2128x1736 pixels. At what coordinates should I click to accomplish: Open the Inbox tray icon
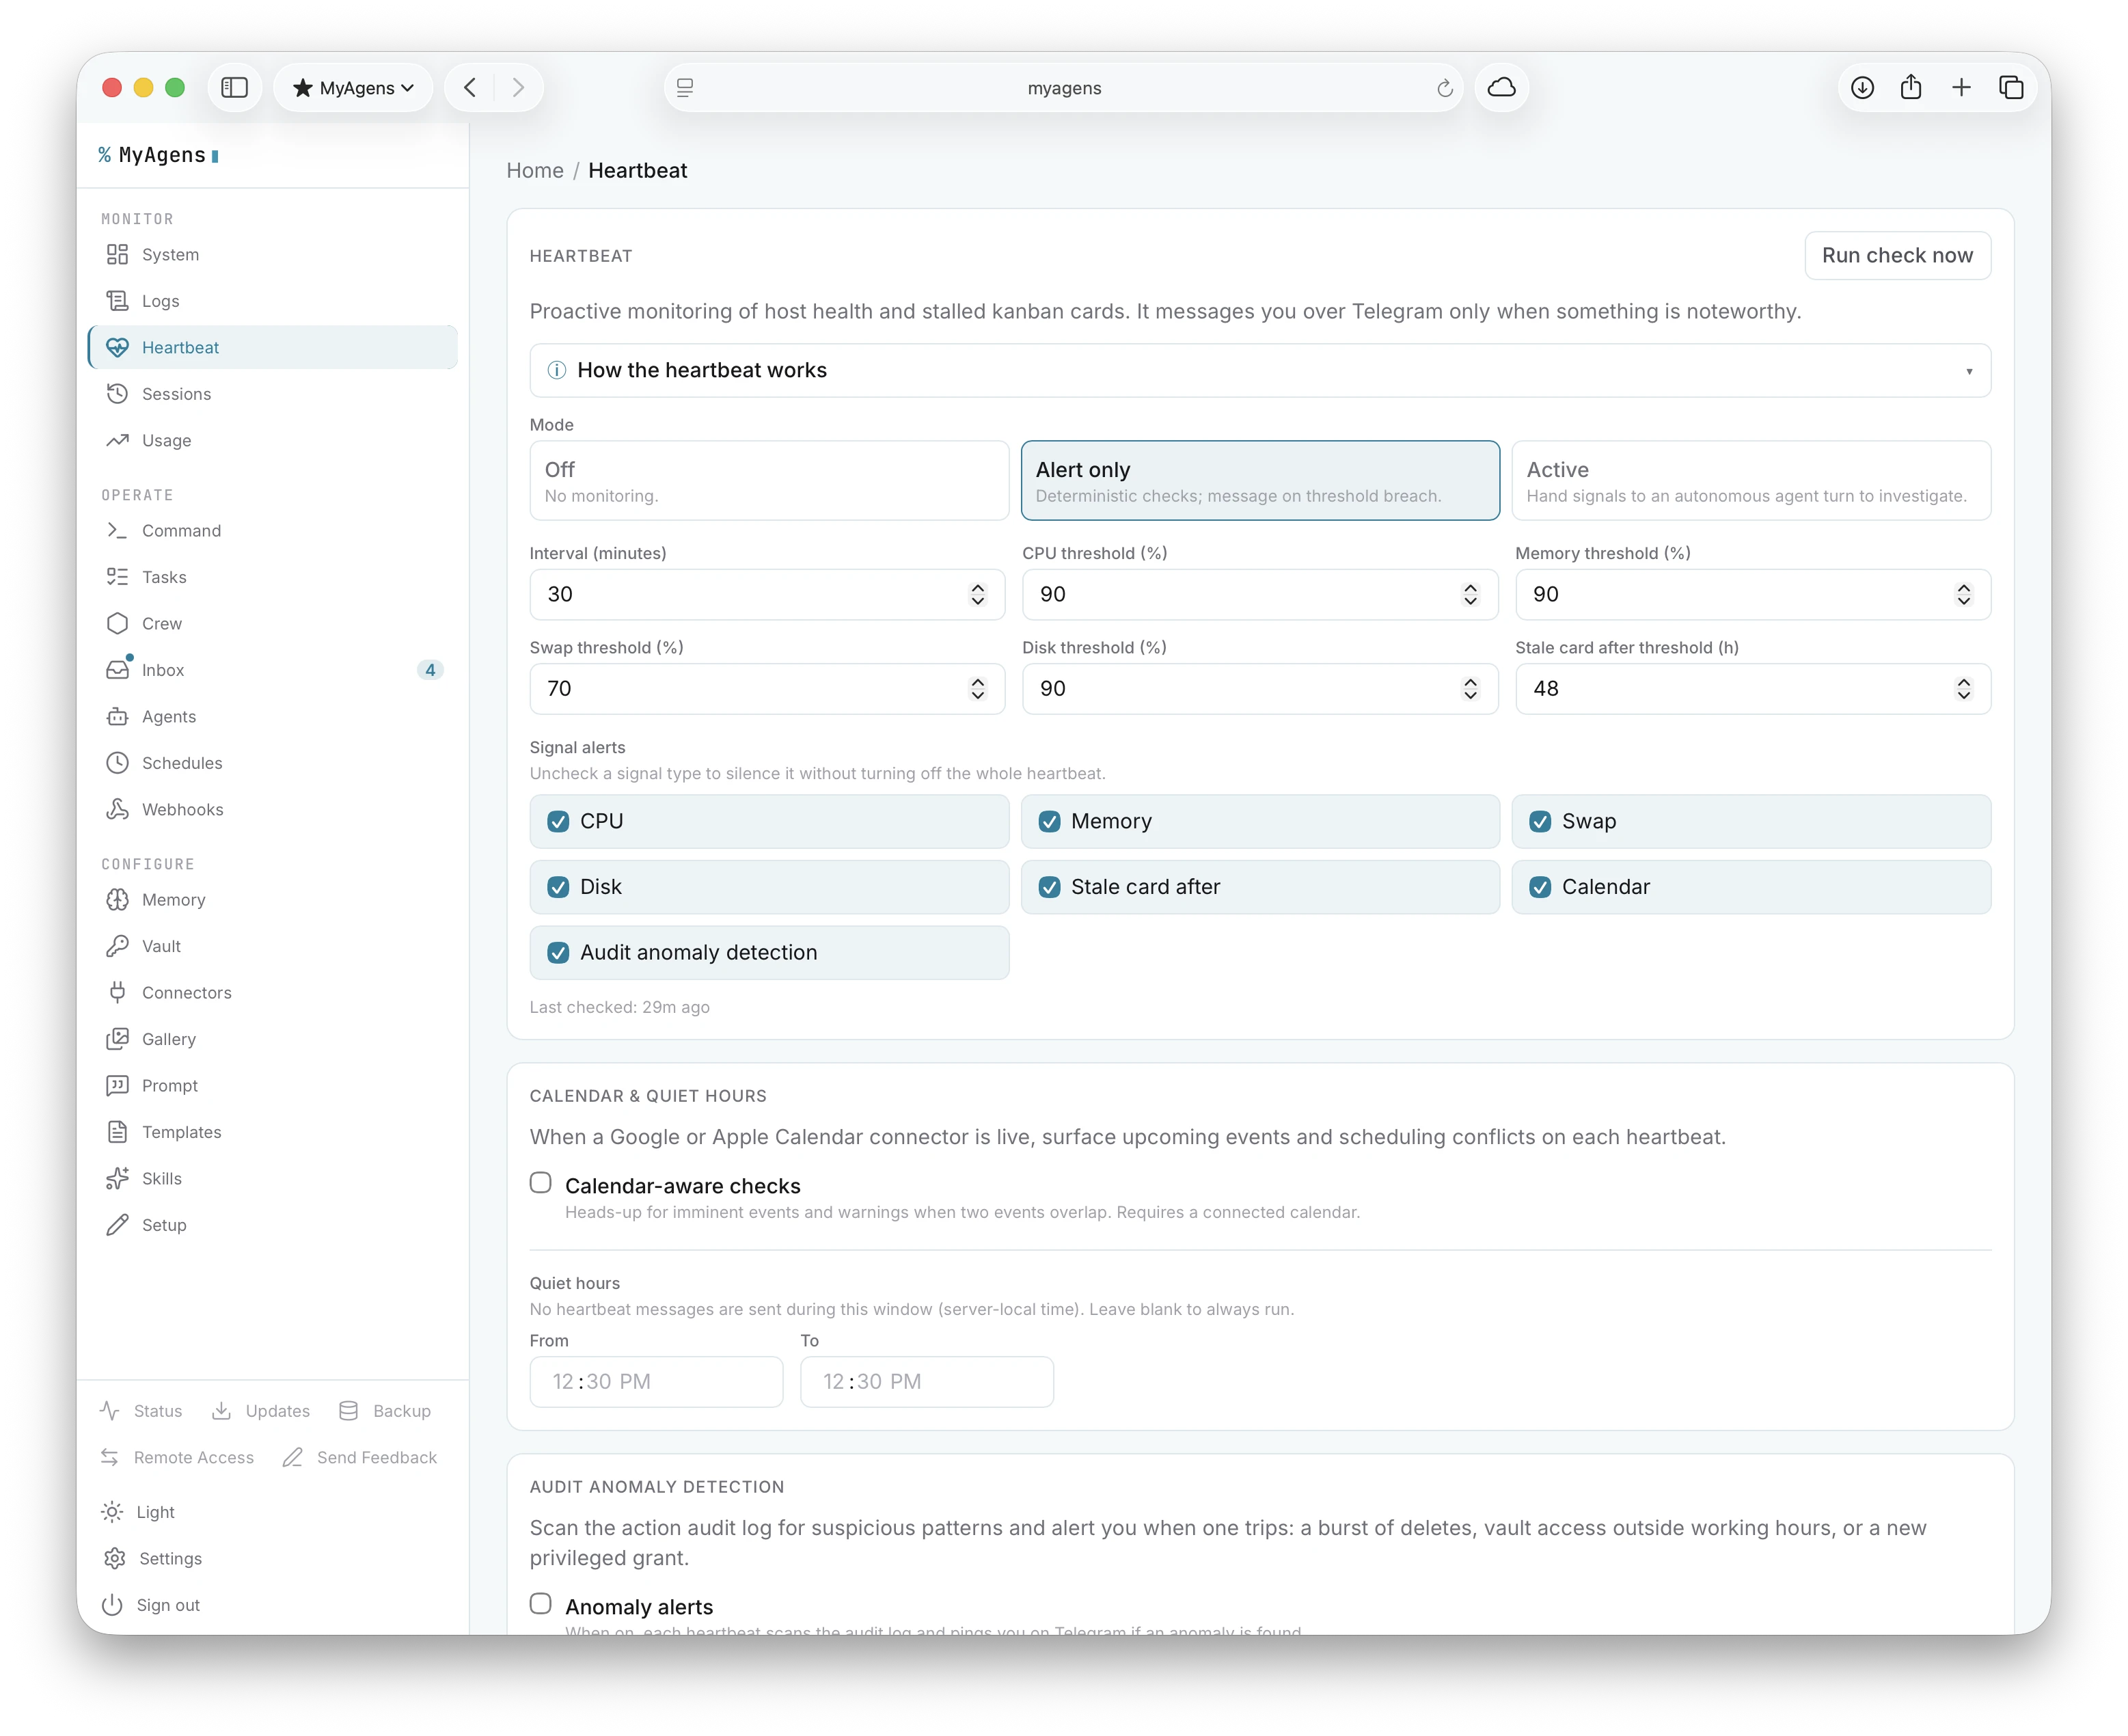(117, 670)
